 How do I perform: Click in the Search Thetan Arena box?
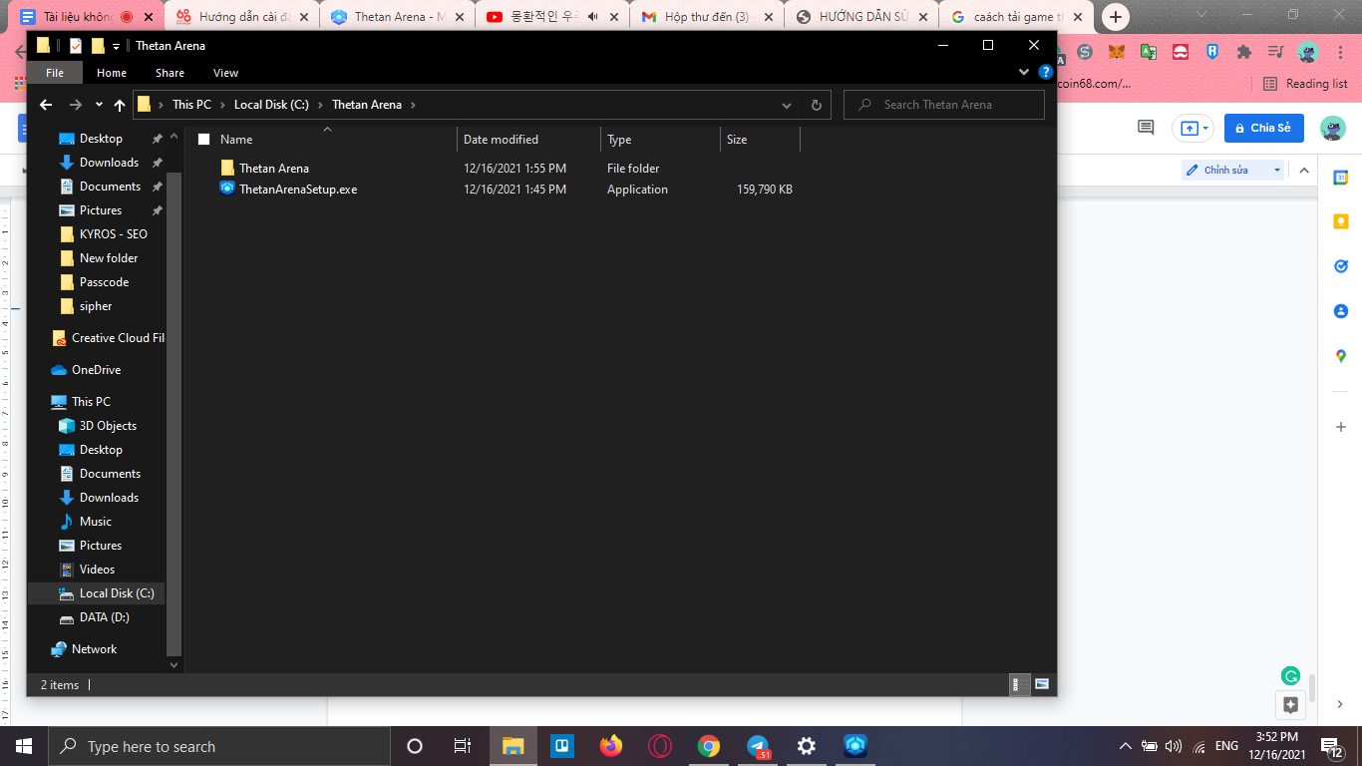944,105
